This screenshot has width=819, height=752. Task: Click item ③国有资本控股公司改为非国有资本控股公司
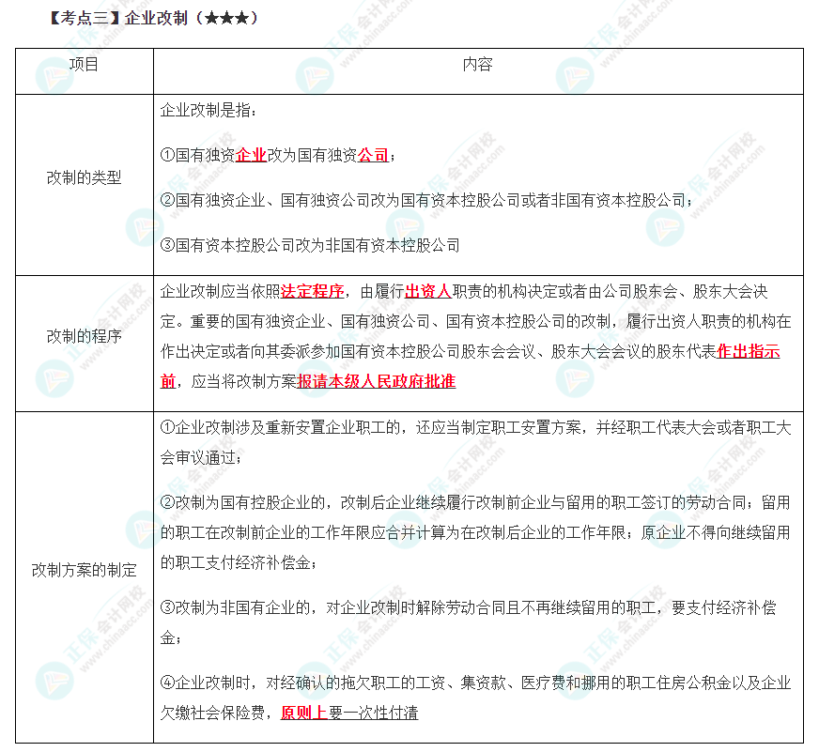[310, 245]
